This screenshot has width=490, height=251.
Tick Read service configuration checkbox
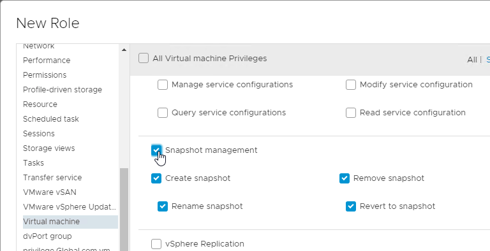pos(351,113)
